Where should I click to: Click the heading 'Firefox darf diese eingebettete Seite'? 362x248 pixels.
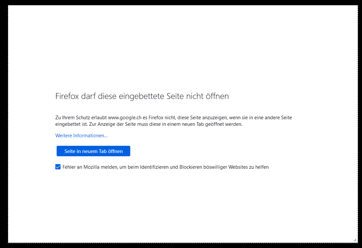[x=142, y=96]
